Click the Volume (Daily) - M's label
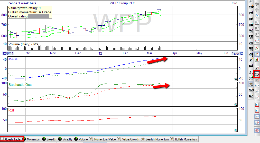Image resolution: width=260 pixels, height=143 pixels. (x=23, y=44)
